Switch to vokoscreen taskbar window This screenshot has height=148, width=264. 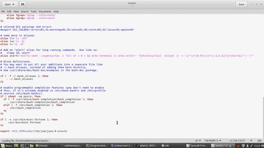click(x=122, y=146)
